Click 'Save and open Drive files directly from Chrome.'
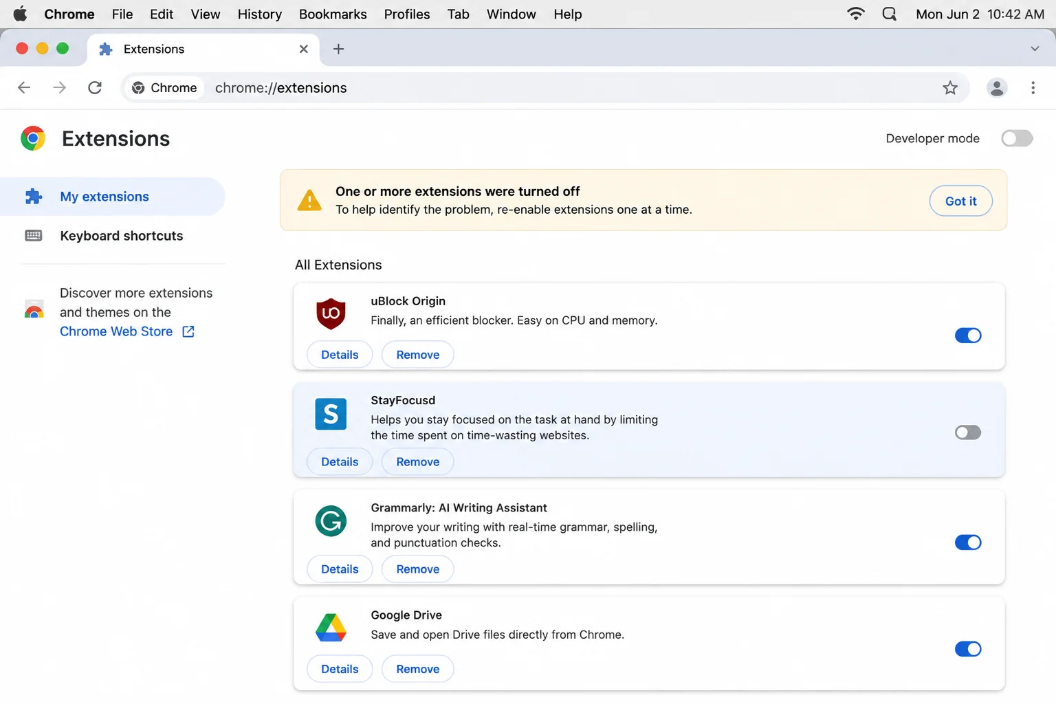Image resolution: width=1056 pixels, height=704 pixels. pos(498,635)
